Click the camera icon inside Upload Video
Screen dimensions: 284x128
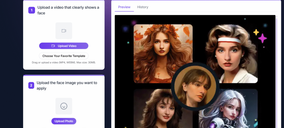coord(53,46)
